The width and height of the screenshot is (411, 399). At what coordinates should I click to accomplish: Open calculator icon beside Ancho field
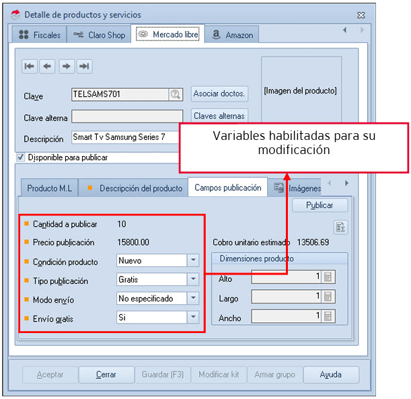click(328, 316)
